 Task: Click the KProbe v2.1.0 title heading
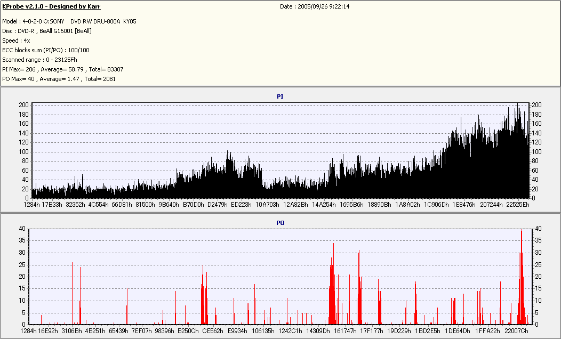[51, 7]
